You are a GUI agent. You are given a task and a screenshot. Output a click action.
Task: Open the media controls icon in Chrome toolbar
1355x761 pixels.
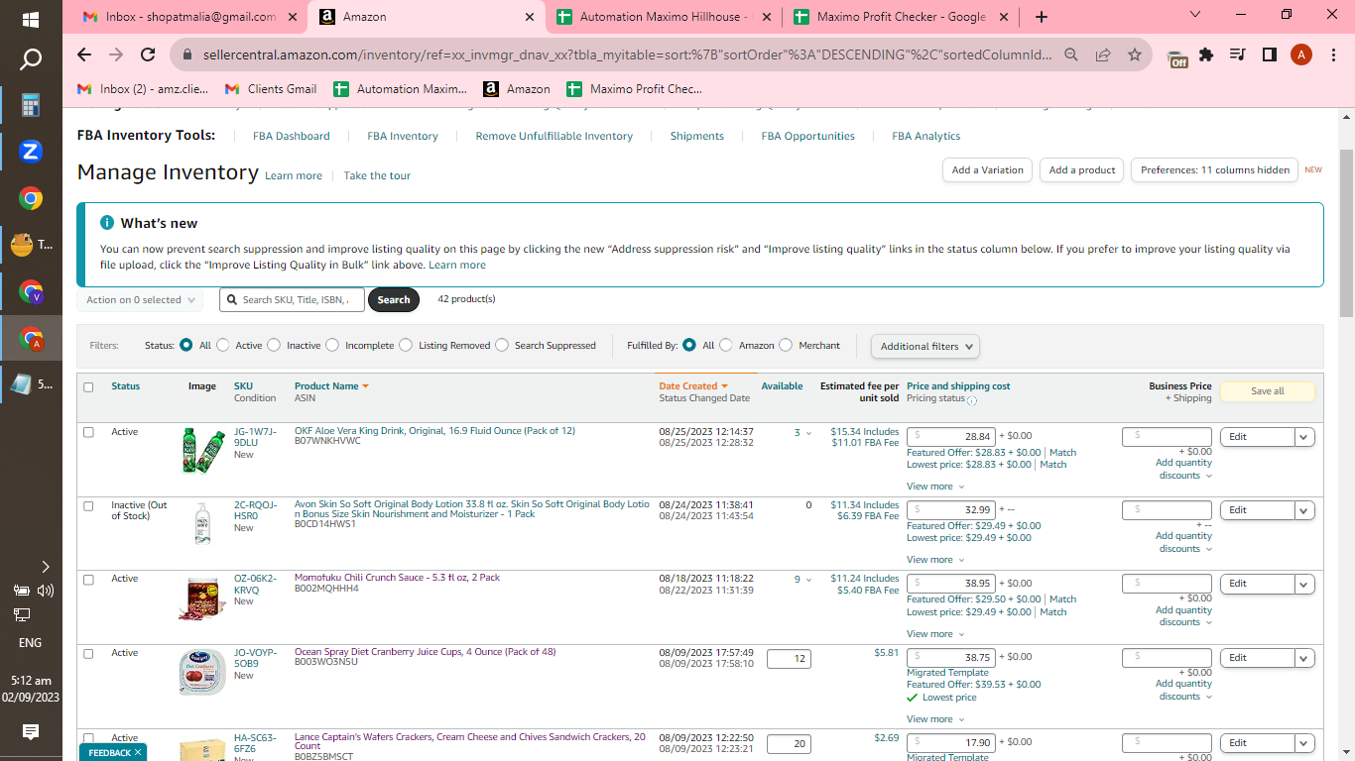point(1237,55)
